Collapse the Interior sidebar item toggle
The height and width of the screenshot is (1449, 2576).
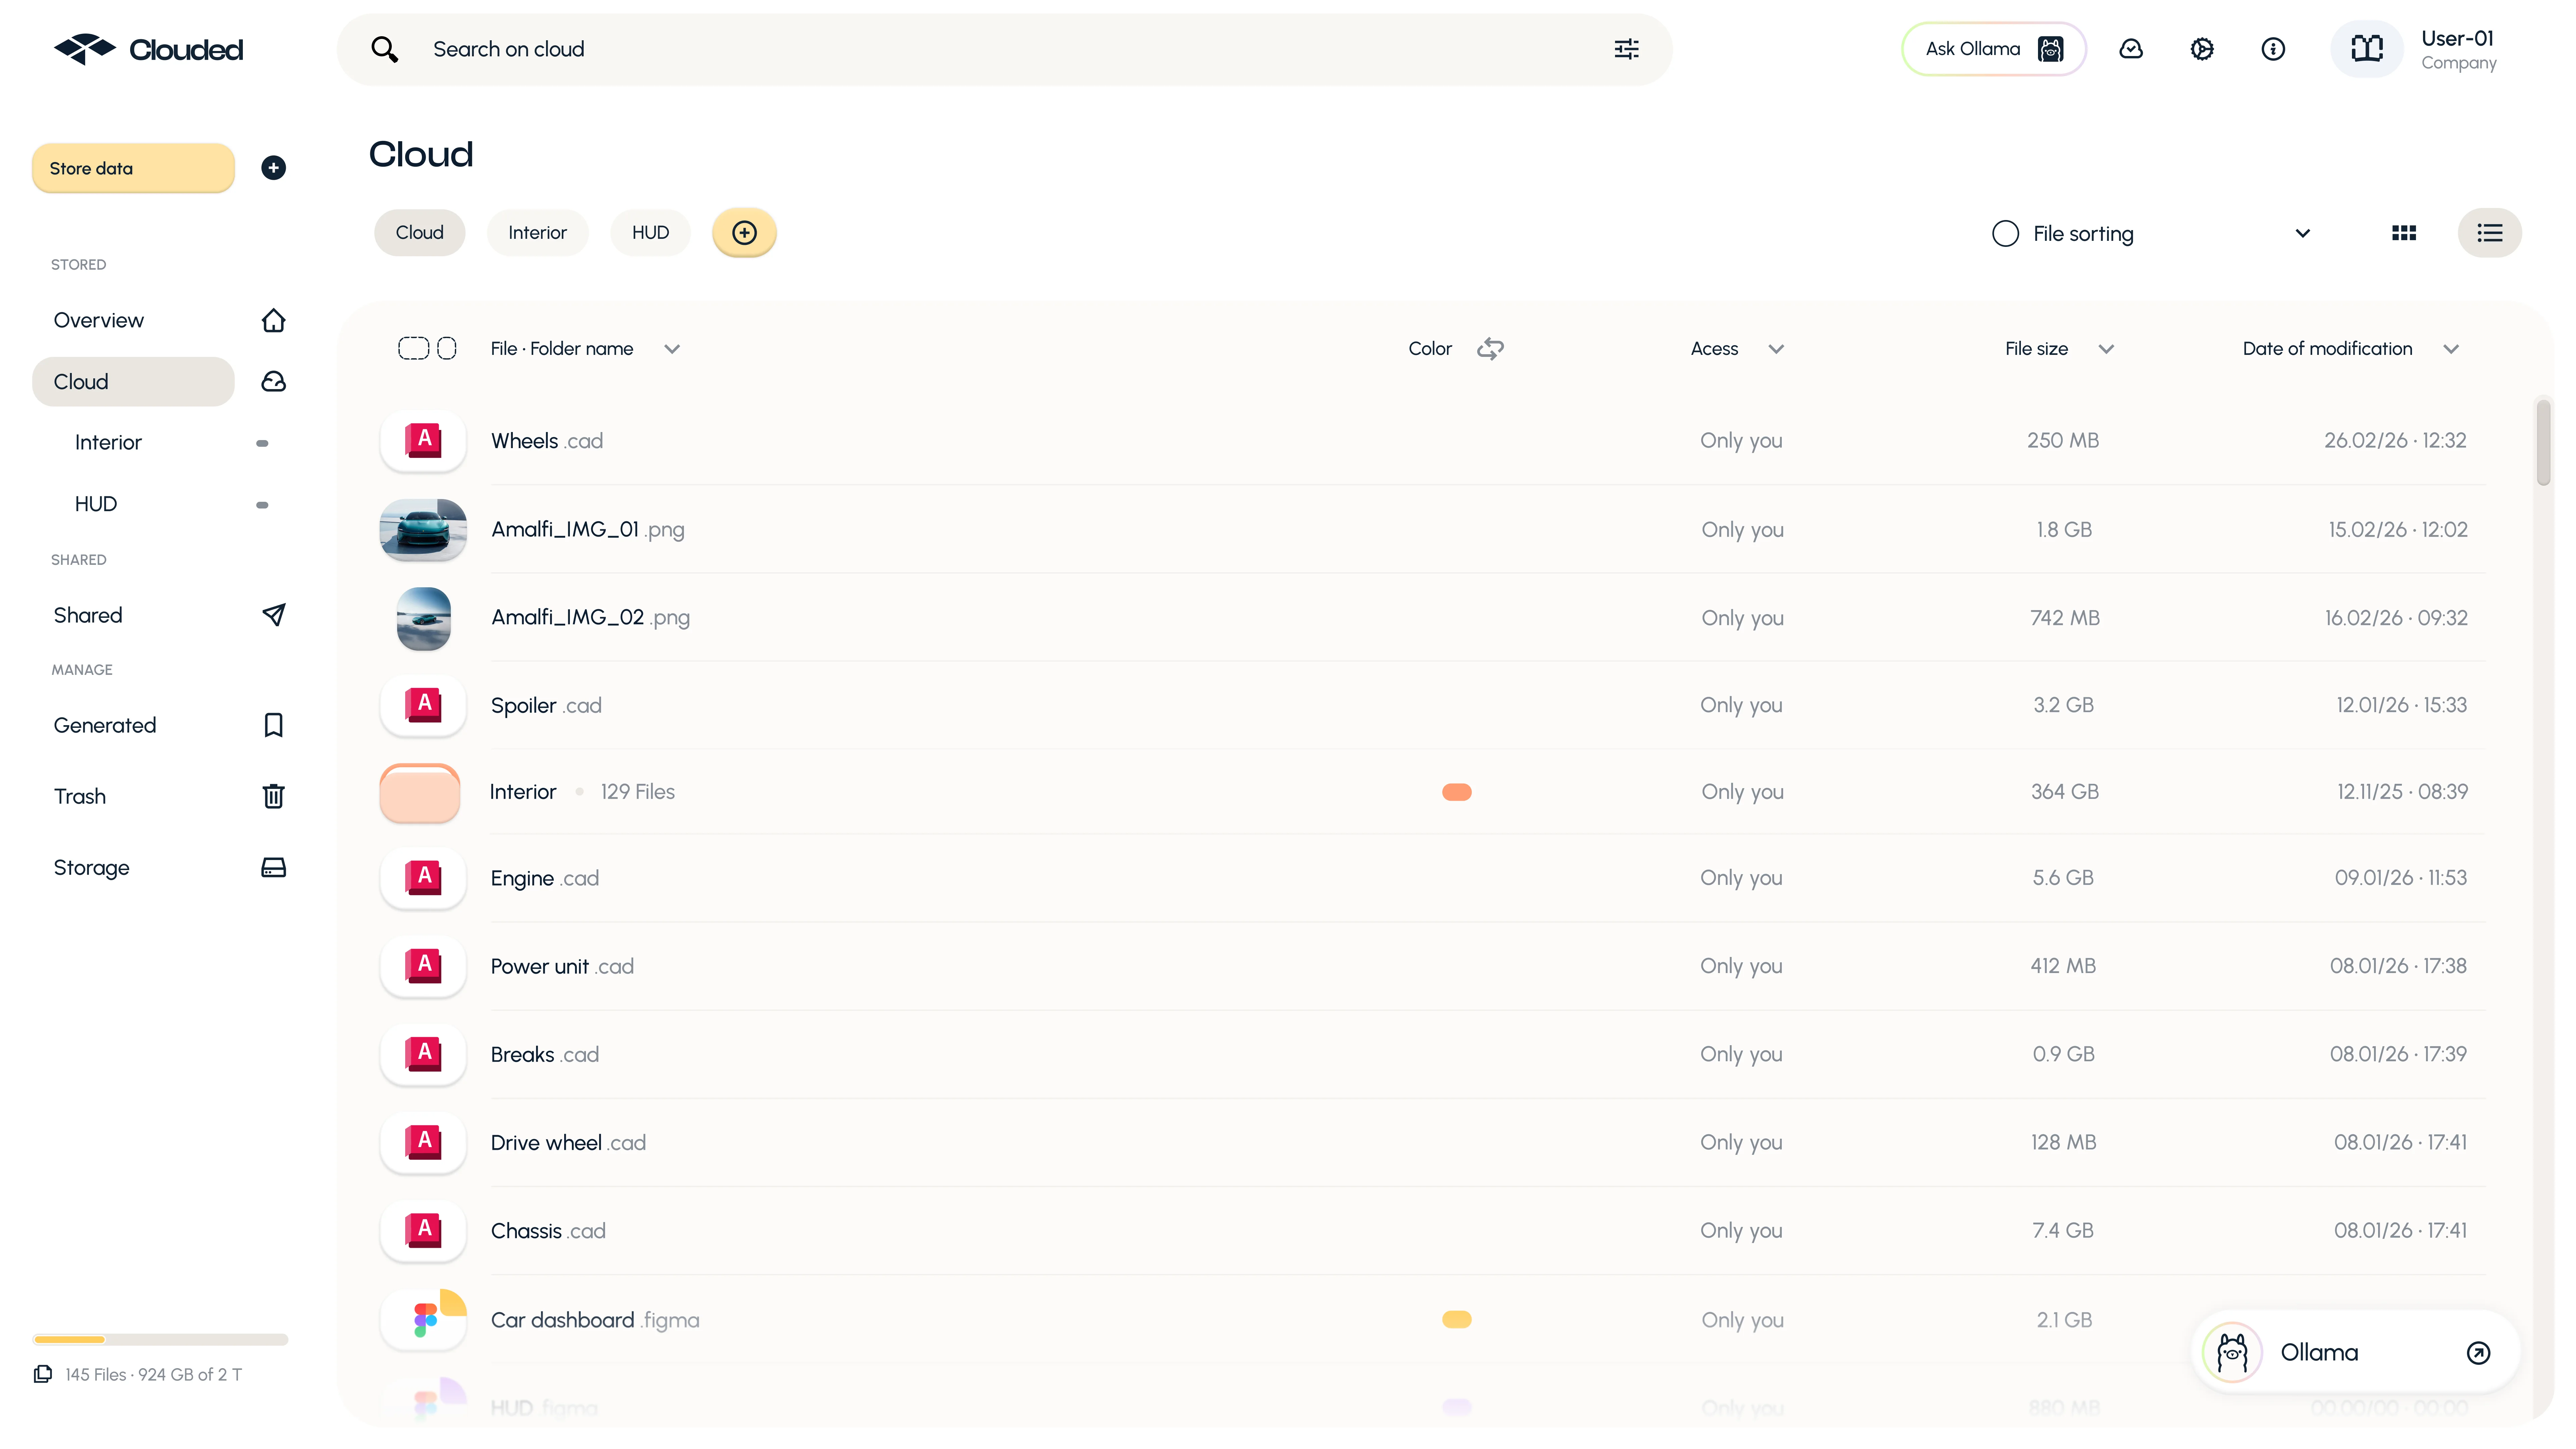tap(262, 443)
